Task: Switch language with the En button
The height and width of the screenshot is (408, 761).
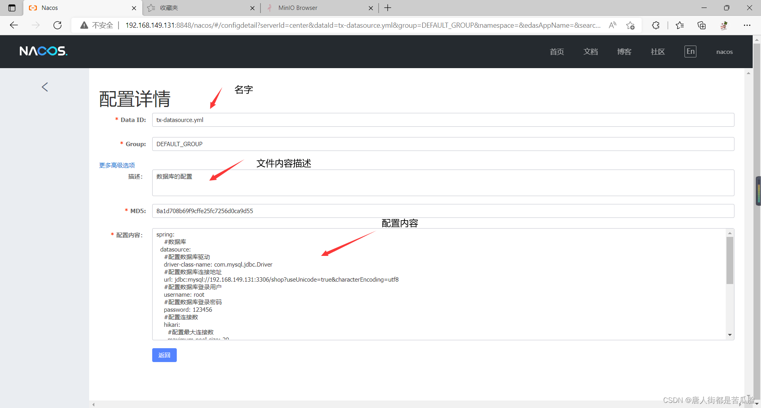Action: click(x=690, y=51)
